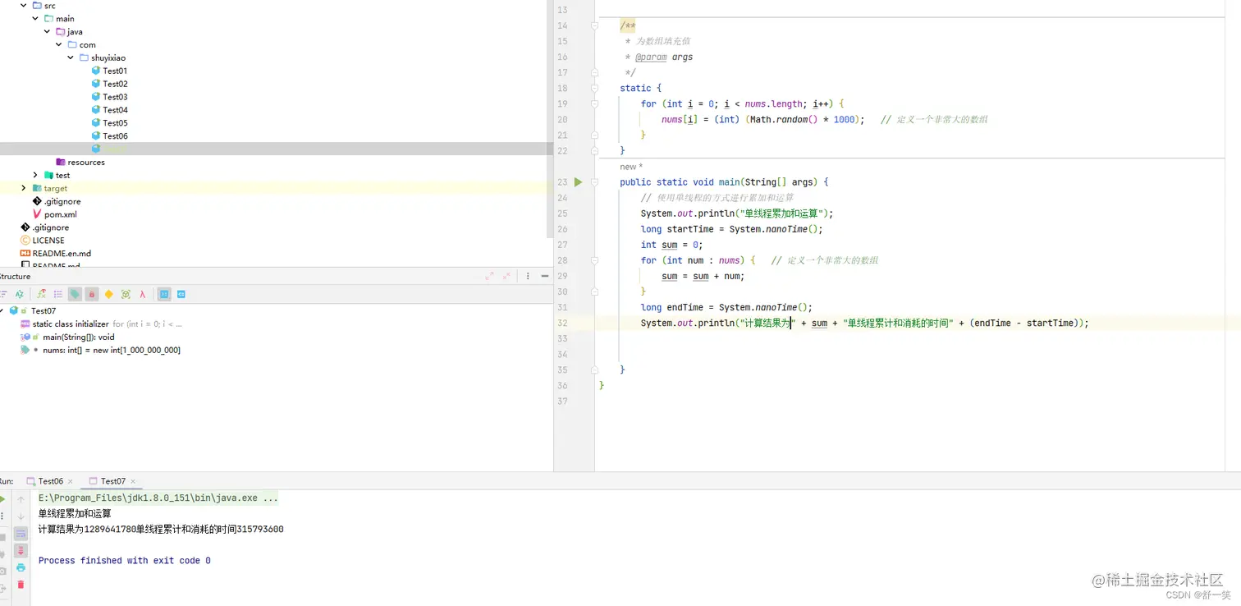Toggle Autoscroll from Source in Structure

click(181, 294)
